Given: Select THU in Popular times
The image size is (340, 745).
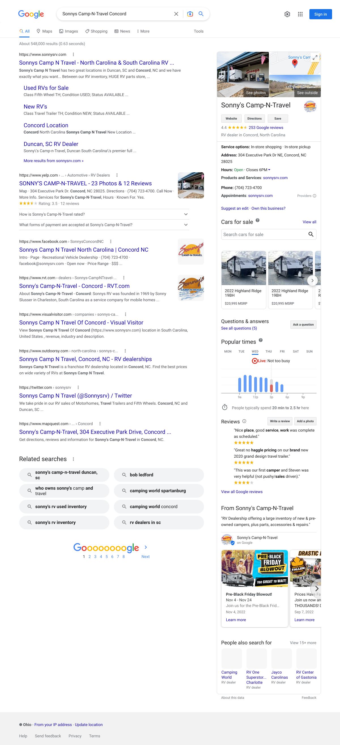Looking at the screenshot, I should point(269,351).
